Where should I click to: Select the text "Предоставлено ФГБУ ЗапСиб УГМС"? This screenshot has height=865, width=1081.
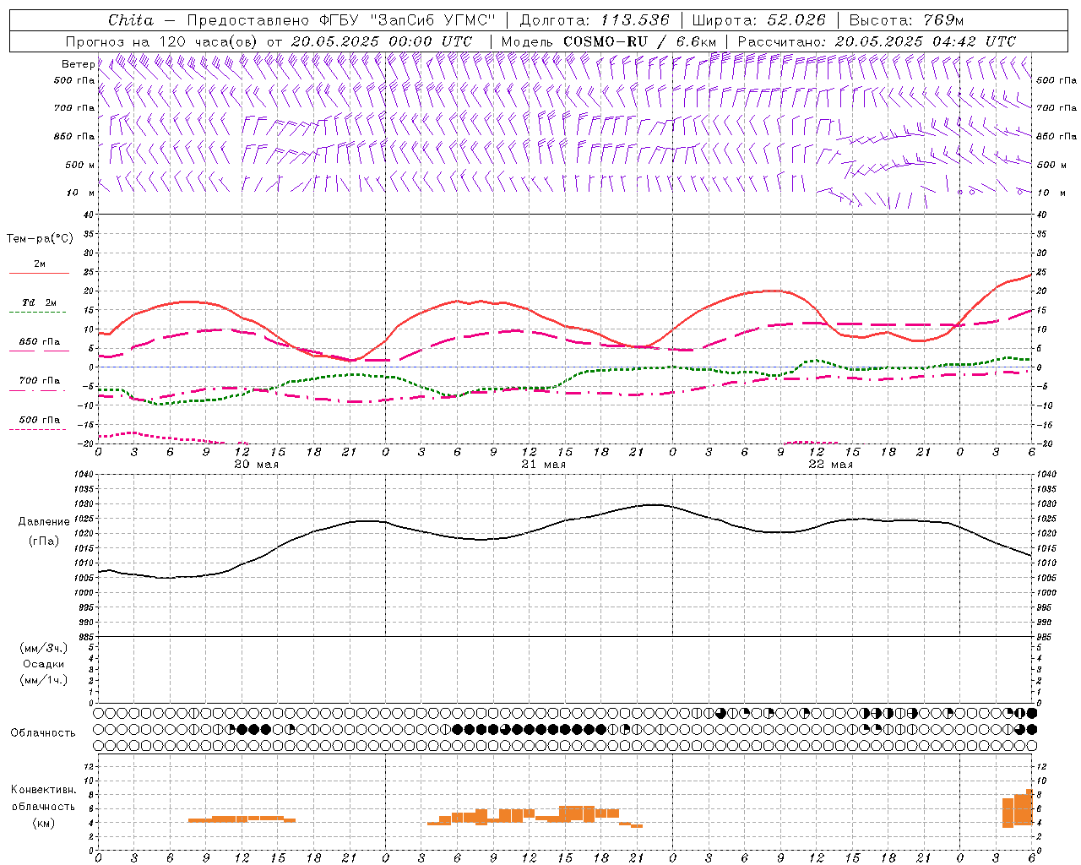pyautogui.click(x=341, y=19)
